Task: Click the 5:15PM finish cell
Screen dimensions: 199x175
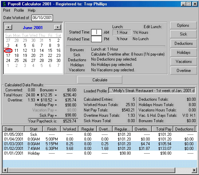Action: point(52,144)
